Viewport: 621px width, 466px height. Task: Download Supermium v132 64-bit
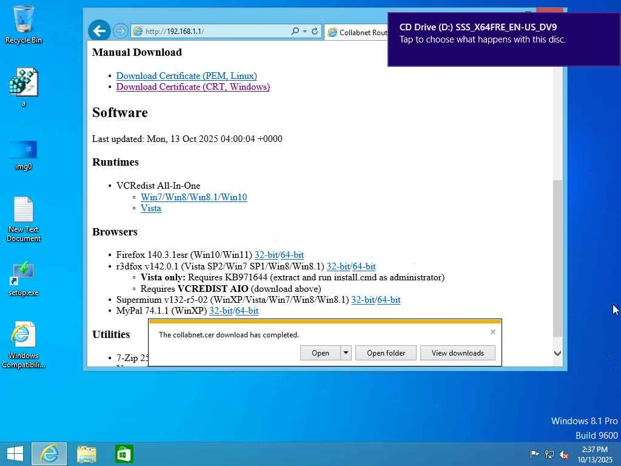389,300
